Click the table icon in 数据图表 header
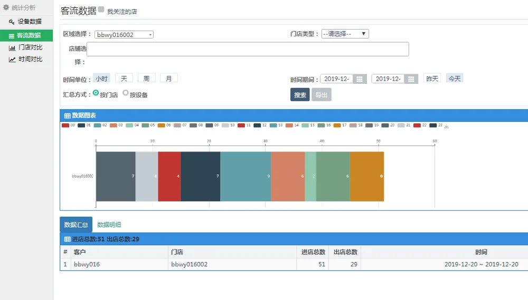Viewport: 528px width, 300px height. coord(67,115)
